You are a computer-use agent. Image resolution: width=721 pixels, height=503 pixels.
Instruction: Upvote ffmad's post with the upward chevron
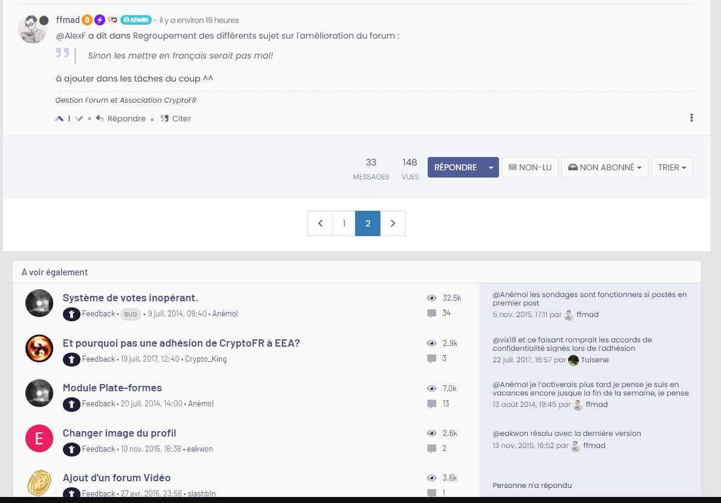[x=57, y=118]
